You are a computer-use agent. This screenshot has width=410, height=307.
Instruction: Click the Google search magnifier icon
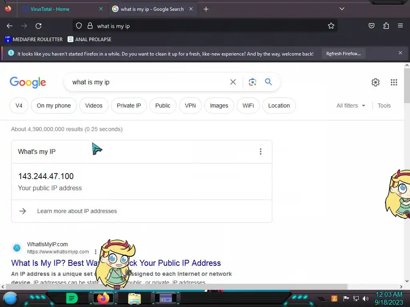click(268, 82)
